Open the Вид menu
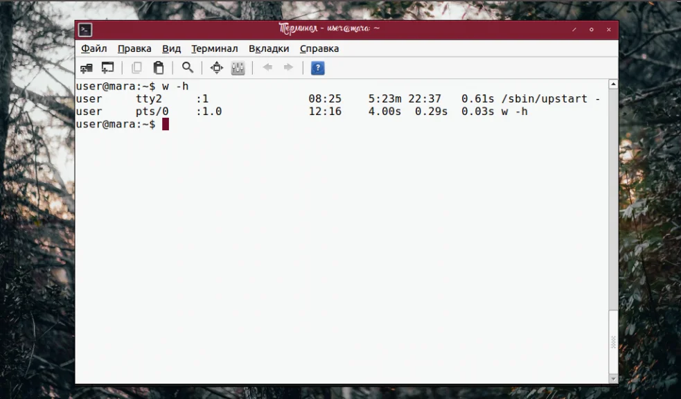681x399 pixels. pos(172,48)
